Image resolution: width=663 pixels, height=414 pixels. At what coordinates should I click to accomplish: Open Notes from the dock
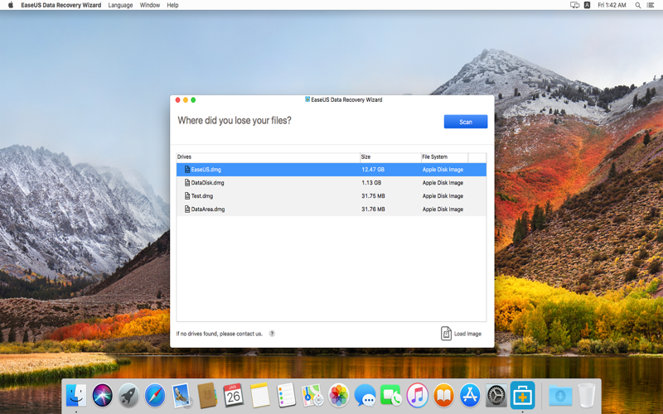(259, 395)
